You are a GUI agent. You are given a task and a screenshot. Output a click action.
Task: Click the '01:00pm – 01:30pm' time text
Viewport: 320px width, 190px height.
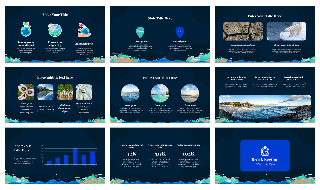pos(265,164)
